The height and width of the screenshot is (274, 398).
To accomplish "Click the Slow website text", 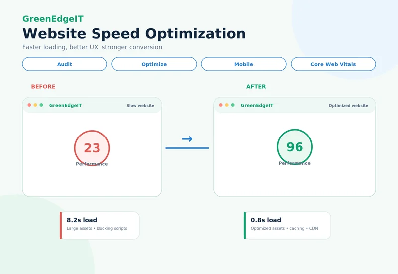I will [140, 105].
